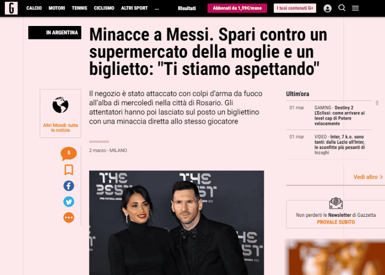Open the Calcio menu item

coord(34,8)
